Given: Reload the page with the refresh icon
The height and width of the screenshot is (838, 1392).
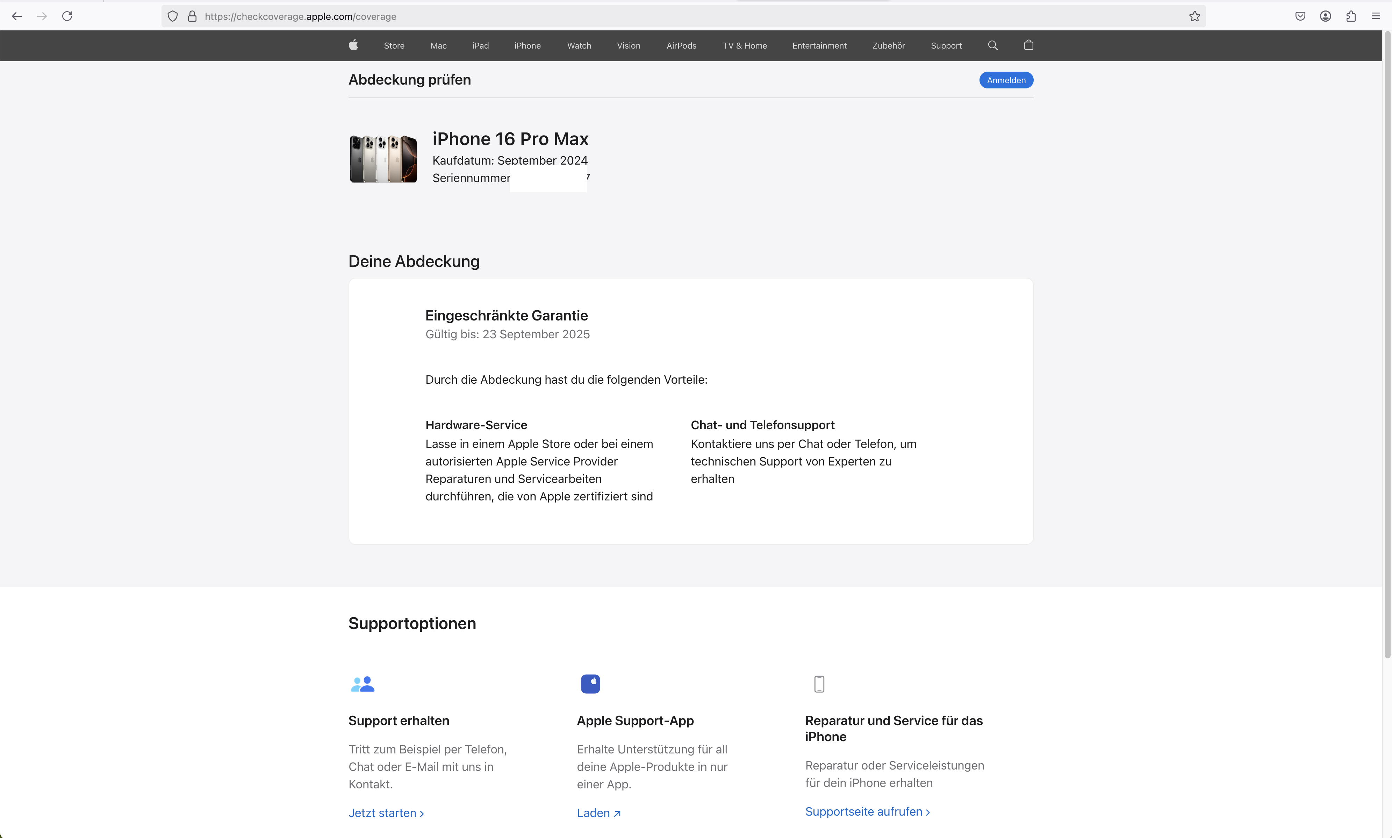Looking at the screenshot, I should point(67,16).
